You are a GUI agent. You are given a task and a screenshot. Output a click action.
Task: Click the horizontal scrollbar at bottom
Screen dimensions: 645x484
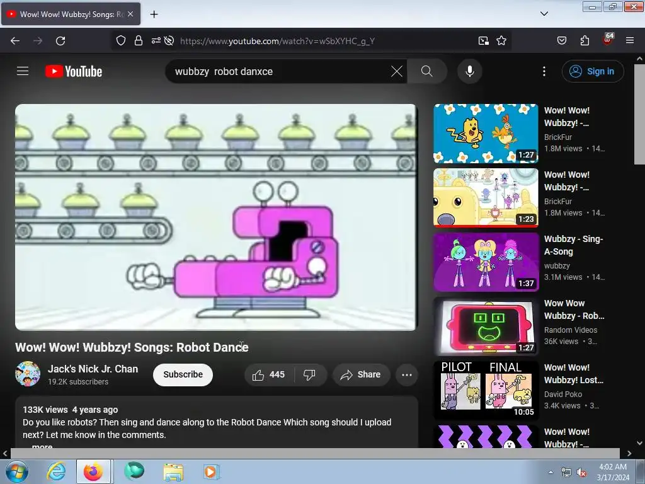point(315,454)
